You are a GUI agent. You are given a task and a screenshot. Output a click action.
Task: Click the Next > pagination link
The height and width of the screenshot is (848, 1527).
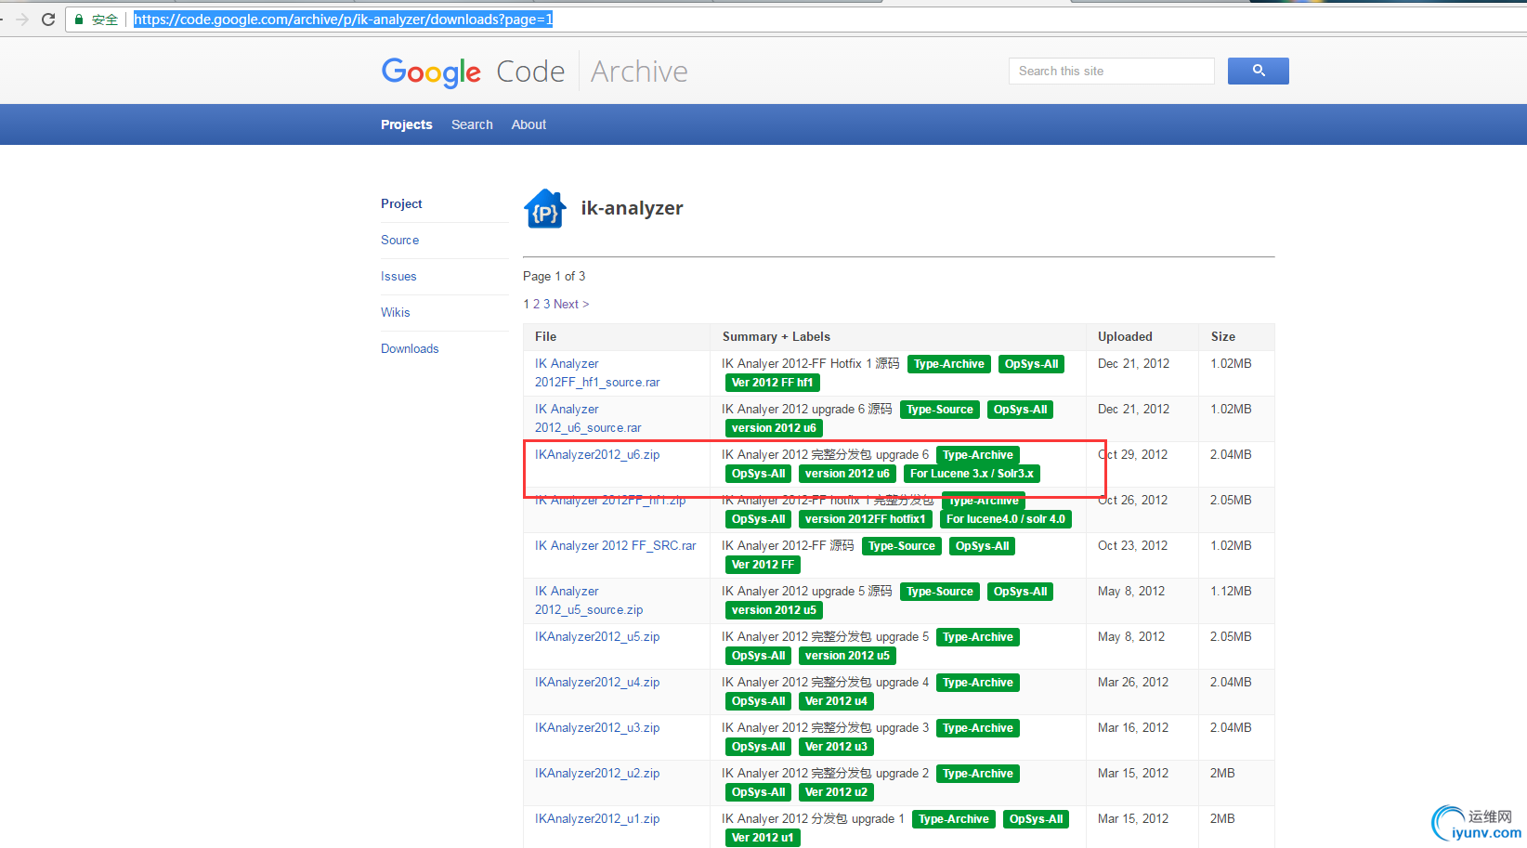(571, 304)
